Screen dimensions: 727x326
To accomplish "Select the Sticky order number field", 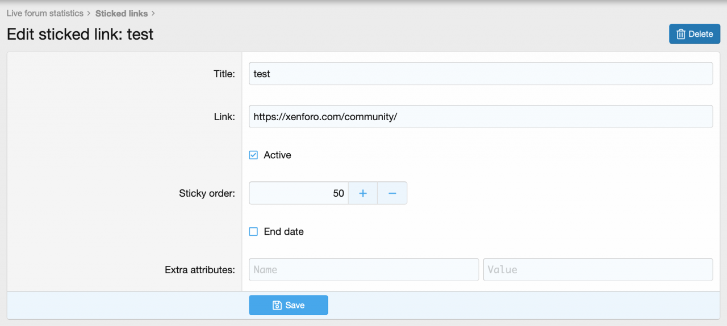I will click(298, 193).
